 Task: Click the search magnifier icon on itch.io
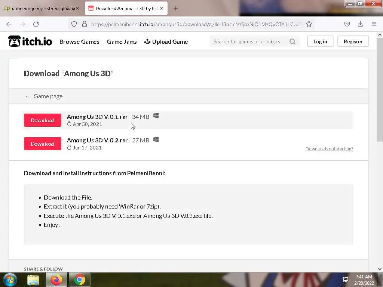pyautogui.click(x=292, y=41)
